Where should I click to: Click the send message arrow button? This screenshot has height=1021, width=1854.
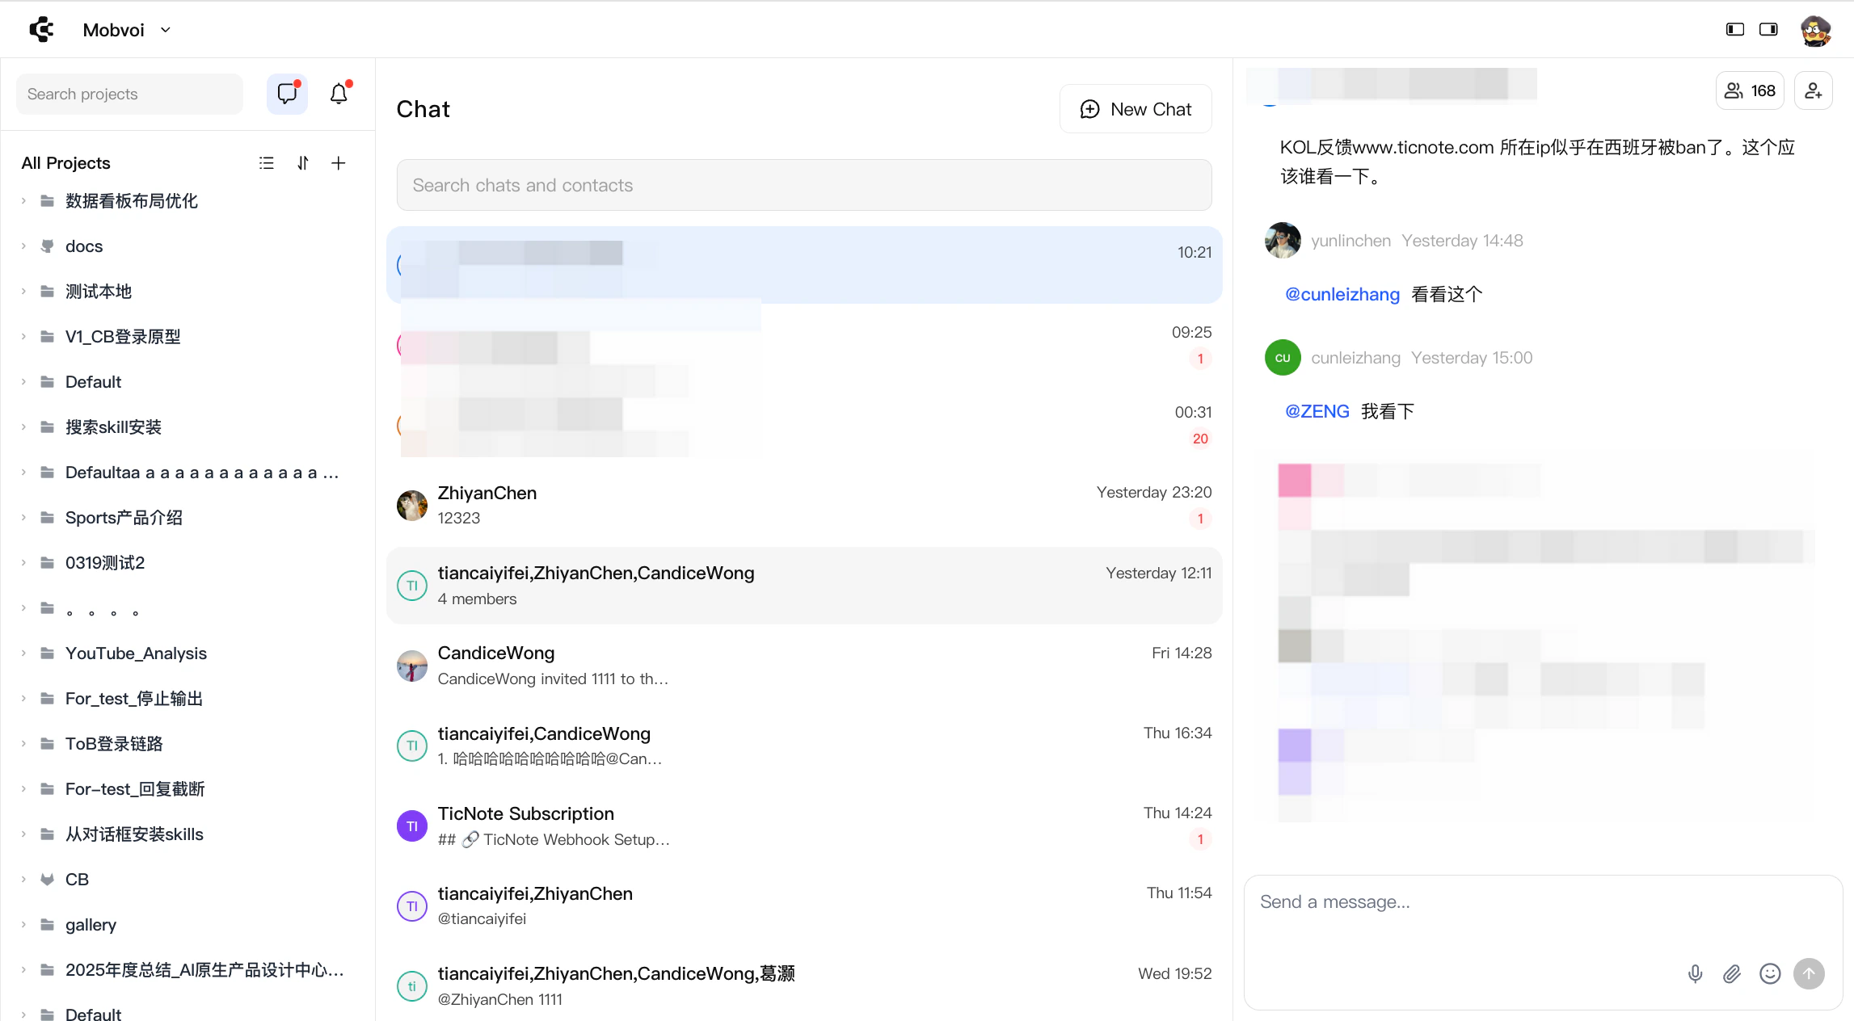pyautogui.click(x=1809, y=973)
